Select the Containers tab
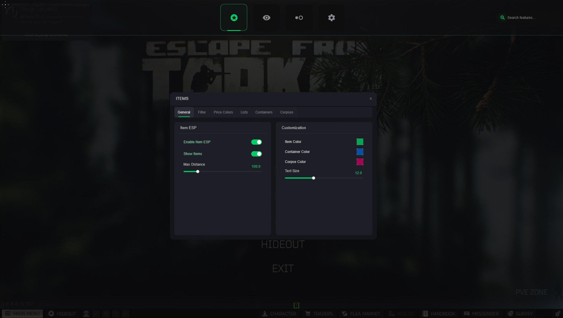The height and width of the screenshot is (318, 563). pyautogui.click(x=264, y=112)
